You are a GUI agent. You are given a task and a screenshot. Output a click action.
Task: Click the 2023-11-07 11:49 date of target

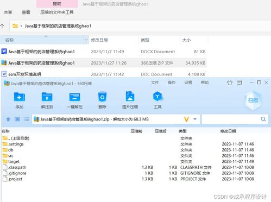[x=238, y=161]
